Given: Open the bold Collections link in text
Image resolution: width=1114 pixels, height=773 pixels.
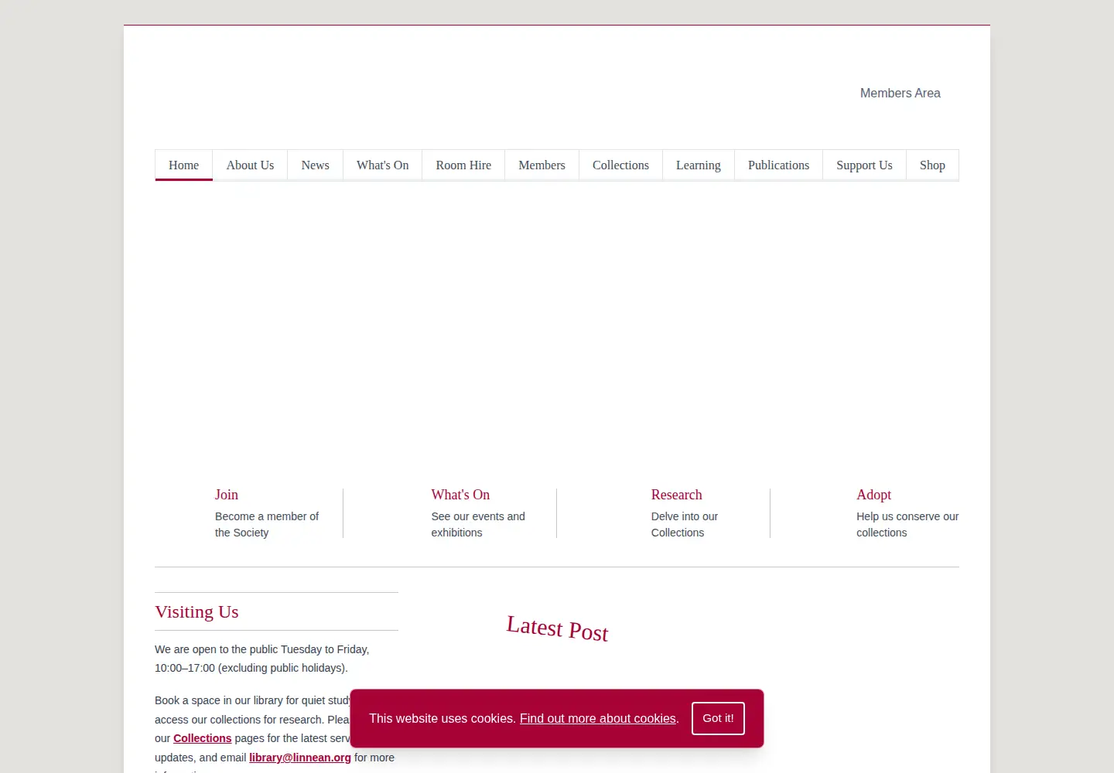Looking at the screenshot, I should (x=202, y=738).
